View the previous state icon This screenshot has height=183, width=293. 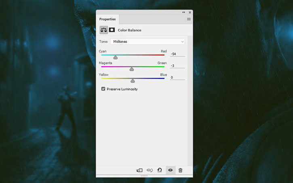(150, 170)
